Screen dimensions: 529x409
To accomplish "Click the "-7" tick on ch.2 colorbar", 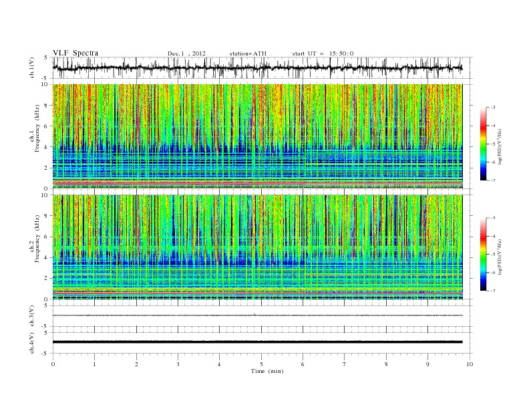I will (x=492, y=291).
